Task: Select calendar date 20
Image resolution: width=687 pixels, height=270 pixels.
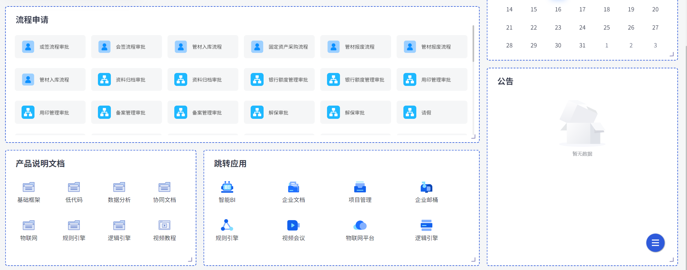Action: tap(655, 10)
